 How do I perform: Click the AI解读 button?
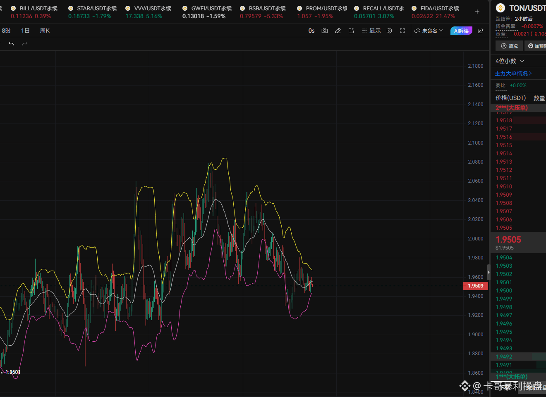click(461, 31)
